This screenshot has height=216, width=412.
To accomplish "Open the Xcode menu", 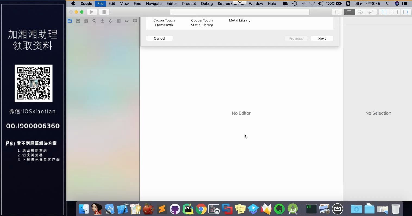I will pyautogui.click(x=86, y=4).
